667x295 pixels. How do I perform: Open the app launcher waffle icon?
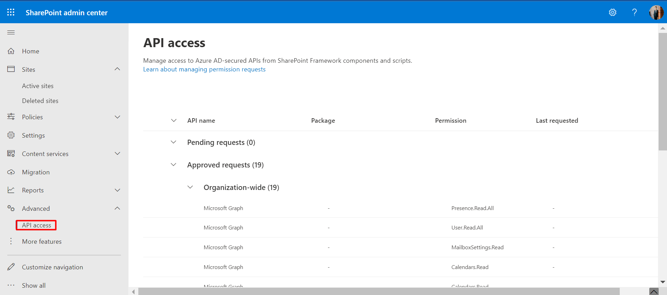click(x=11, y=12)
